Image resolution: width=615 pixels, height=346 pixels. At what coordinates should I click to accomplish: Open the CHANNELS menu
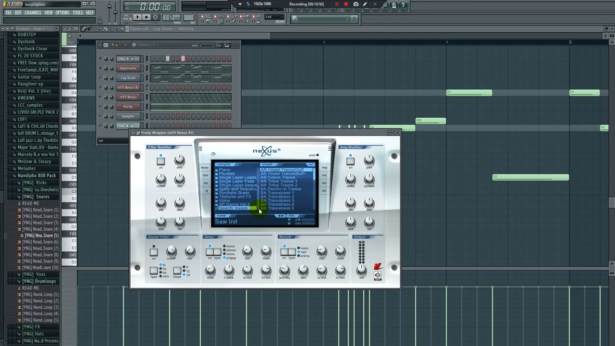coord(33,12)
